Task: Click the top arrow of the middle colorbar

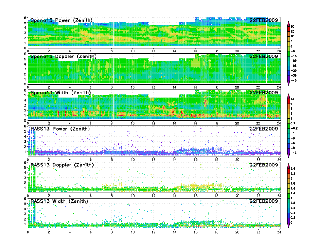Action: pos(289,96)
